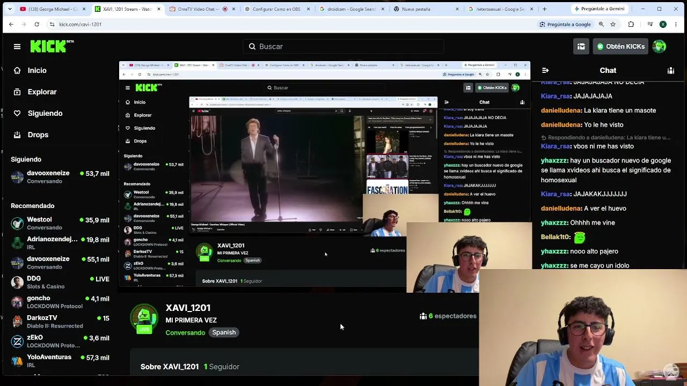Image resolution: width=687 pixels, height=386 pixels.
Task: Click the green emote in Bellak1t0 message
Action: click(x=579, y=237)
